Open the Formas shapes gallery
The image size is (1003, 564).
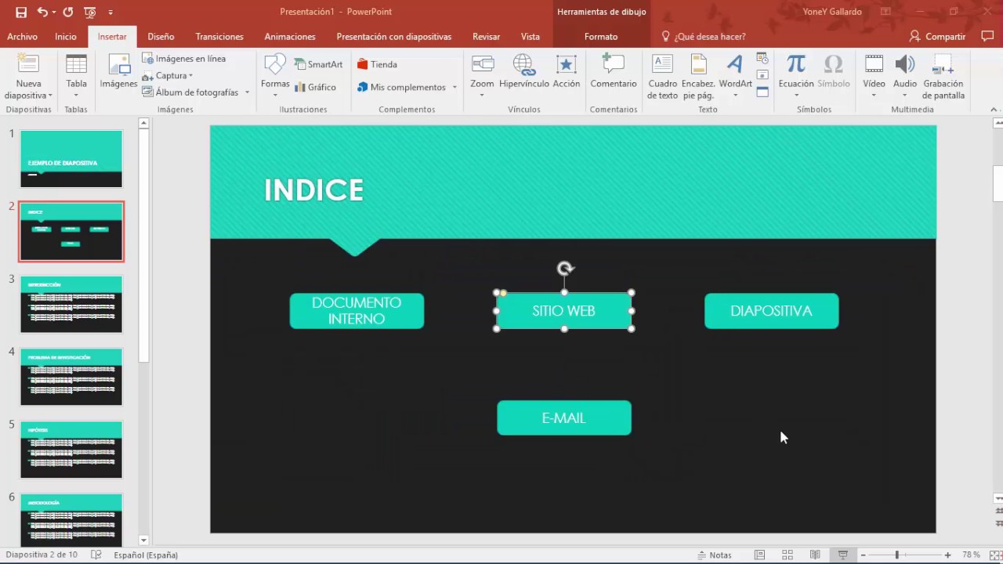click(275, 77)
